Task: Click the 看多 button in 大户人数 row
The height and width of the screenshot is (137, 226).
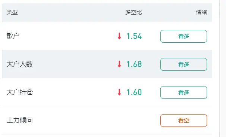Action: tap(183, 64)
